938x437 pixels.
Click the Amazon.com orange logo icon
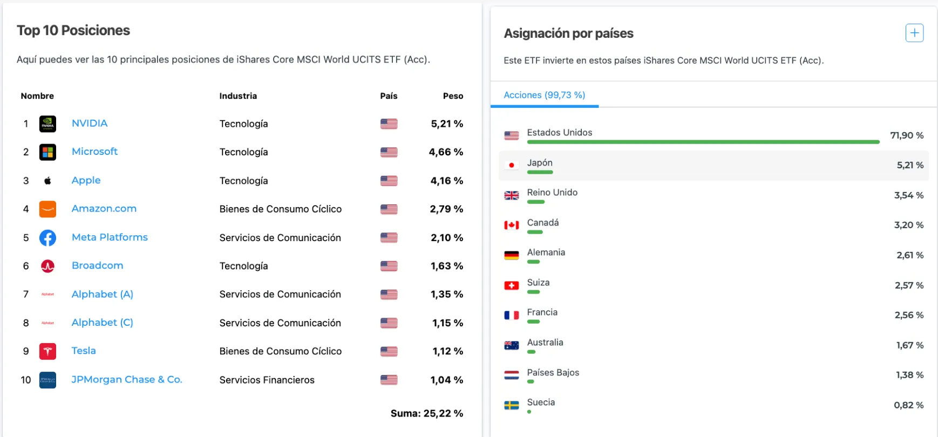tap(47, 209)
